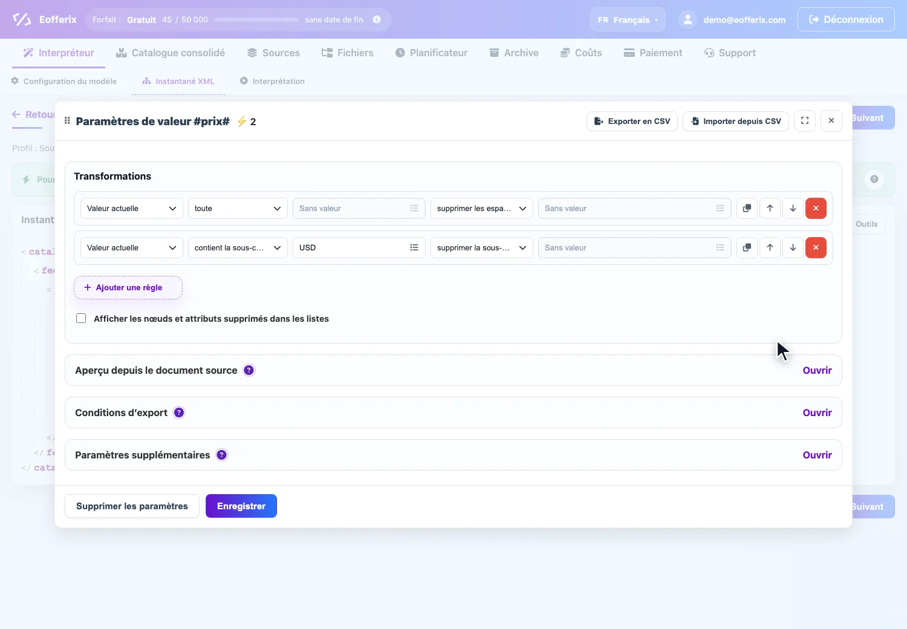Open the Sources tab

coord(273,53)
